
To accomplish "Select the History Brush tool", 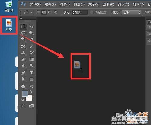I will [31, 53].
